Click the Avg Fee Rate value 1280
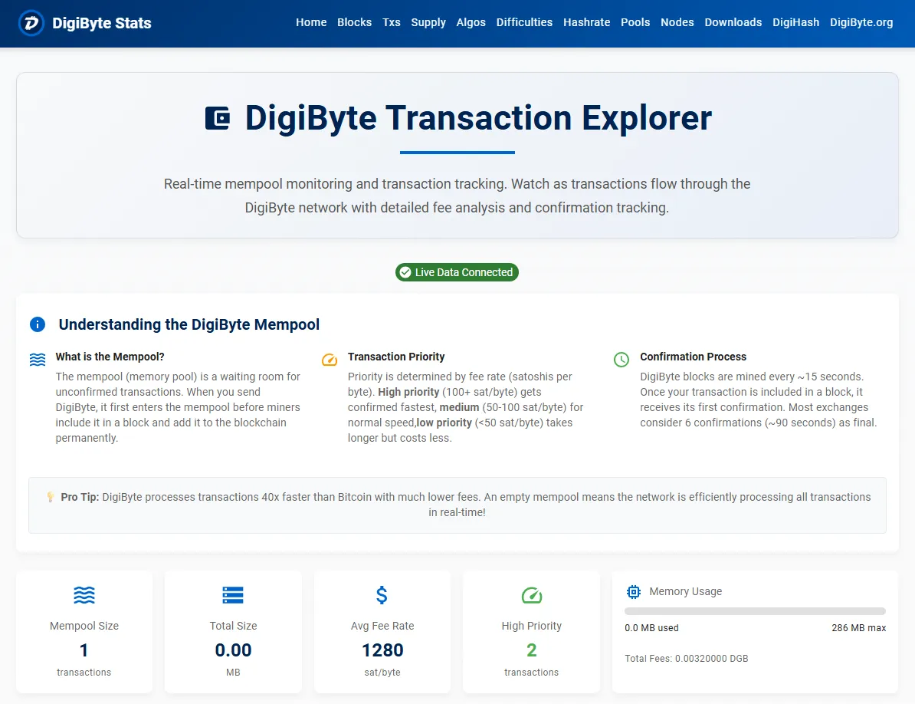 382,650
